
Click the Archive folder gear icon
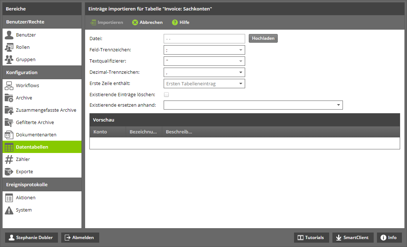[9, 98]
